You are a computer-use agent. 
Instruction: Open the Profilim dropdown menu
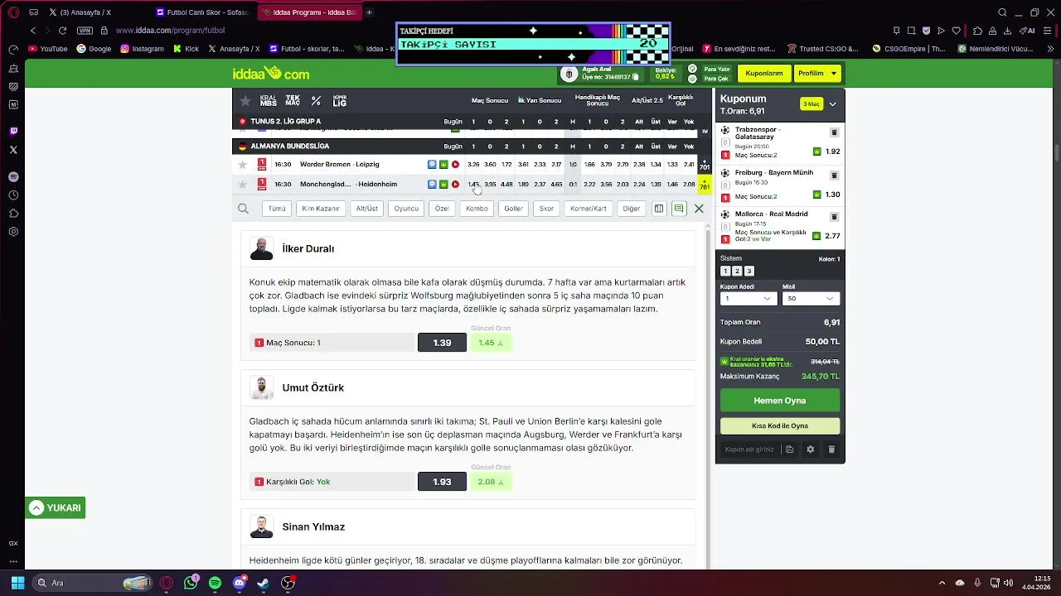[817, 74]
